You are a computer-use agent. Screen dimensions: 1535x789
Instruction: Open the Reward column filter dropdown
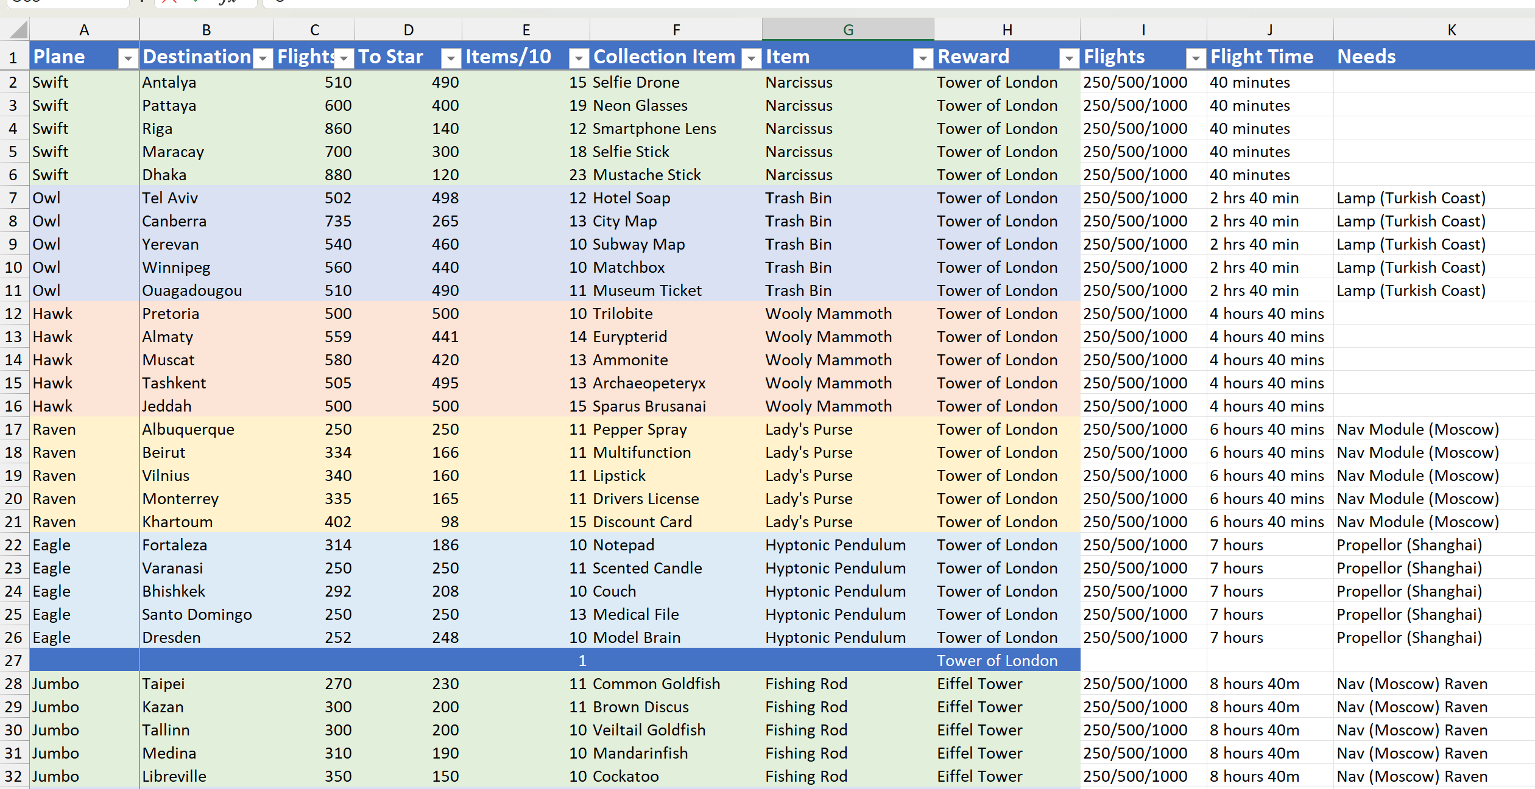click(x=1069, y=58)
